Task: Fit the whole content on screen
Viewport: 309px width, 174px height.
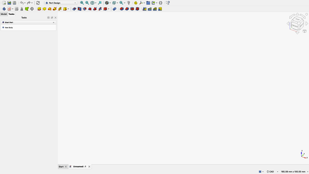Action: click(x=82, y=3)
